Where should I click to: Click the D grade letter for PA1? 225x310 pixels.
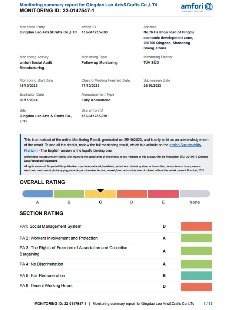pyautogui.click(x=164, y=226)
